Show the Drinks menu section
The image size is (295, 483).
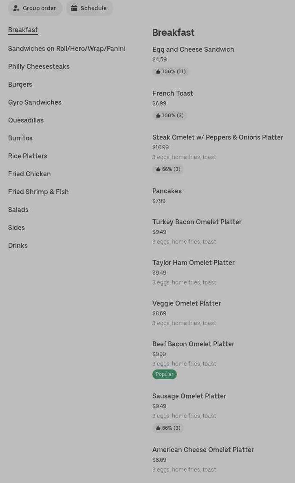click(18, 245)
